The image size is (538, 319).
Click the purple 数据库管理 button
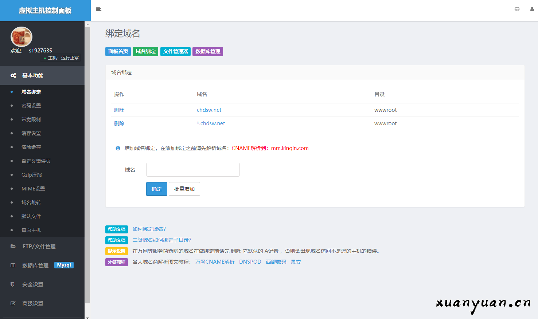(208, 51)
